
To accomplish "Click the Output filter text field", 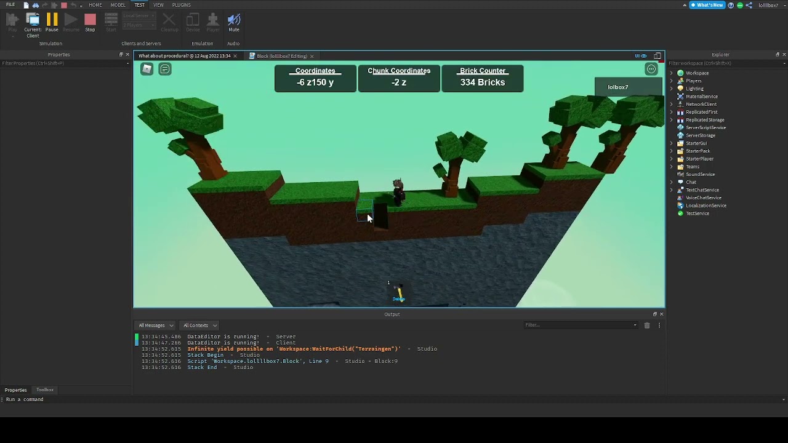I will coord(581,325).
